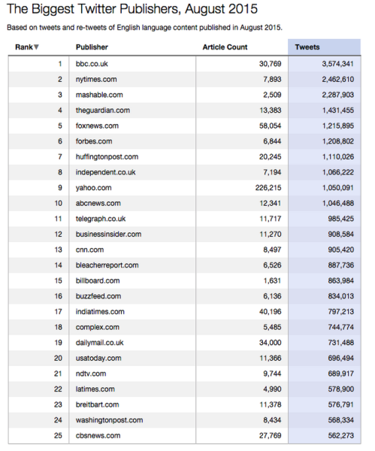Click the 226,215 article count cell

click(x=268, y=188)
